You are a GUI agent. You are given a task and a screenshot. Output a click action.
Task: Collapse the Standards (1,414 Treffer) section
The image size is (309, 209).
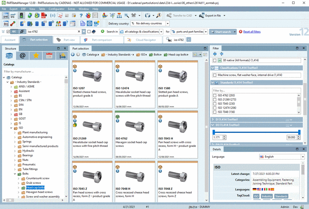coord(213,82)
